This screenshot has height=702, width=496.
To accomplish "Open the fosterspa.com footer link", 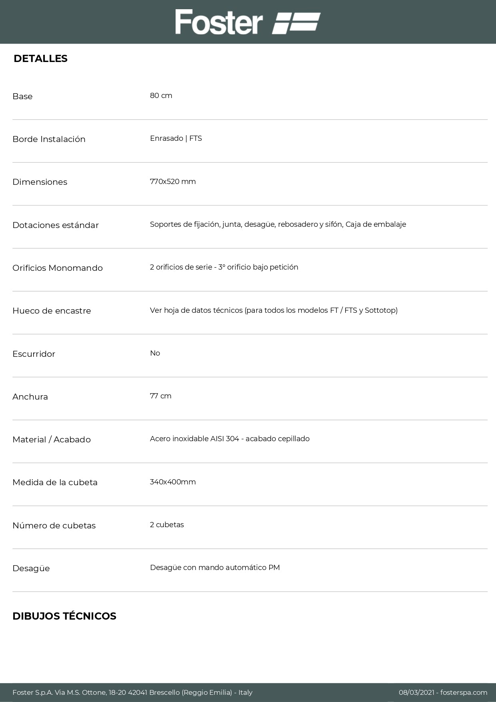I will (464, 692).
